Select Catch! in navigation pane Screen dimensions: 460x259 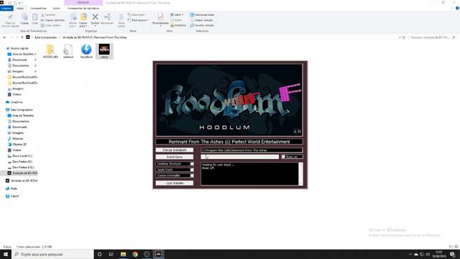[14, 196]
